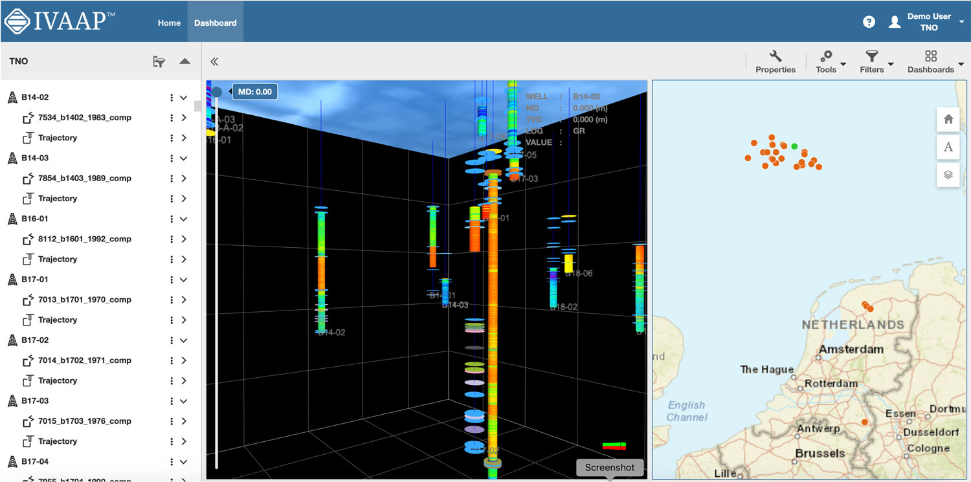Screen dimensions: 971x482
Task: Open options for Trajectory under B17-03
Action: pos(172,441)
